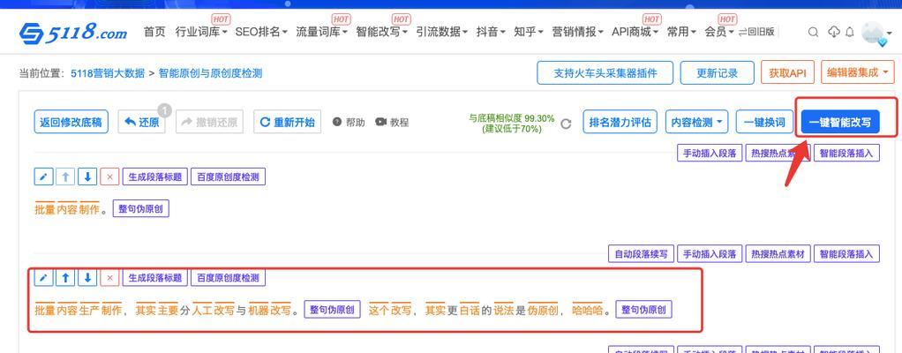
Task: Move the 批量内容制作 paragraph down
Action: (x=86, y=176)
